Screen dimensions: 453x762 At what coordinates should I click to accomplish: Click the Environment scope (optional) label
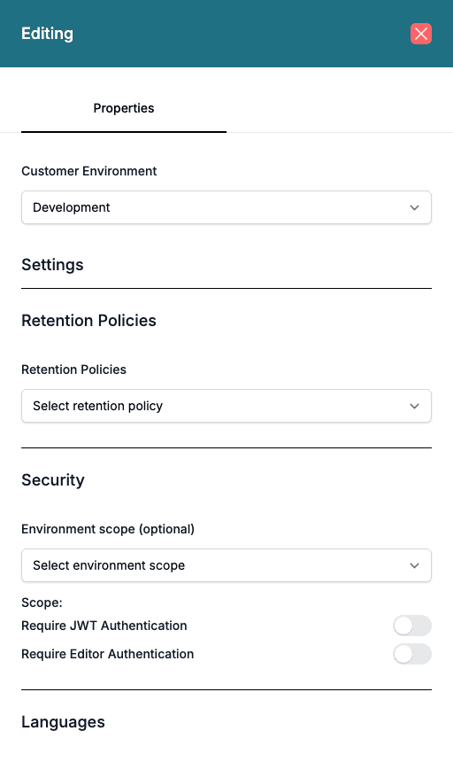108,529
